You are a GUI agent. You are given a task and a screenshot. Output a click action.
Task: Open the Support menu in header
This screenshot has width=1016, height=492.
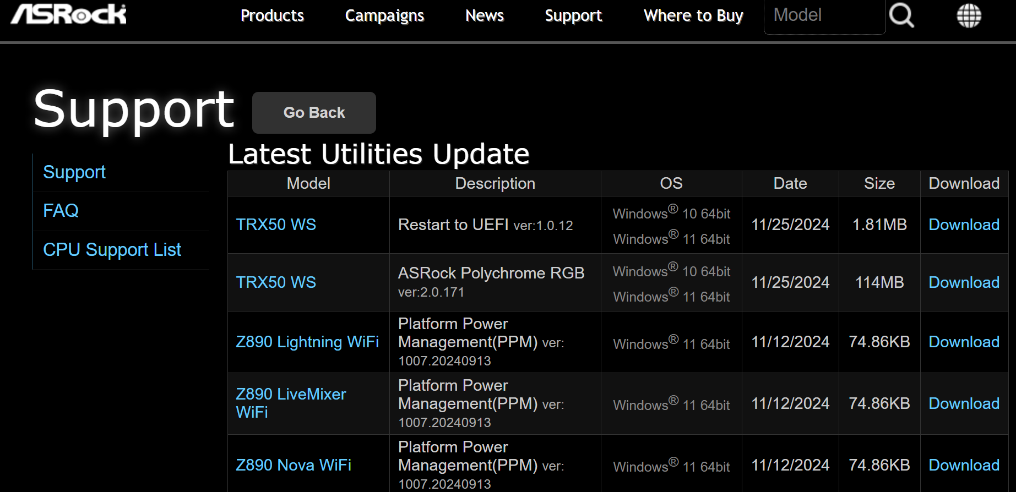573,15
